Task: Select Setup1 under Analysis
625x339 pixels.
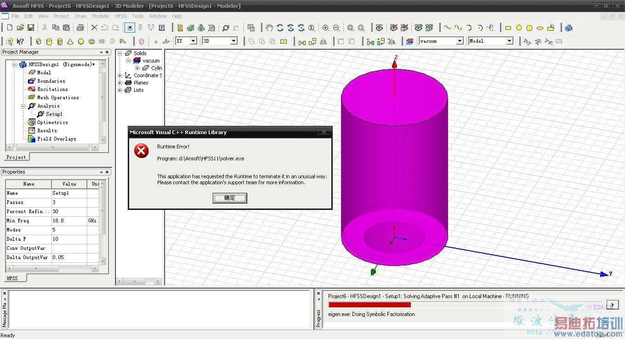Action: [54, 114]
